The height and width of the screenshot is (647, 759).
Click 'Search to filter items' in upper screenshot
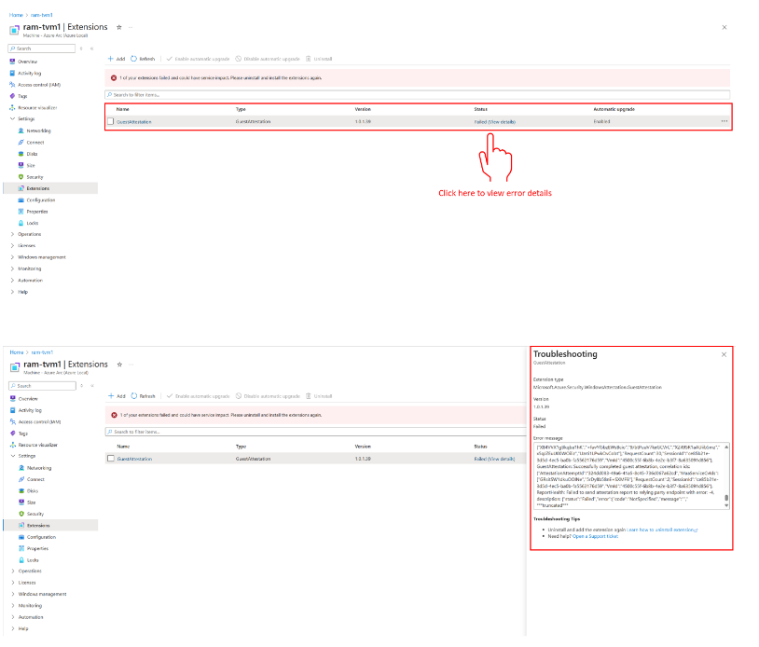tap(417, 95)
